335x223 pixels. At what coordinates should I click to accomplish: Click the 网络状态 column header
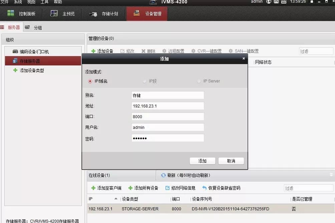pos(263,62)
